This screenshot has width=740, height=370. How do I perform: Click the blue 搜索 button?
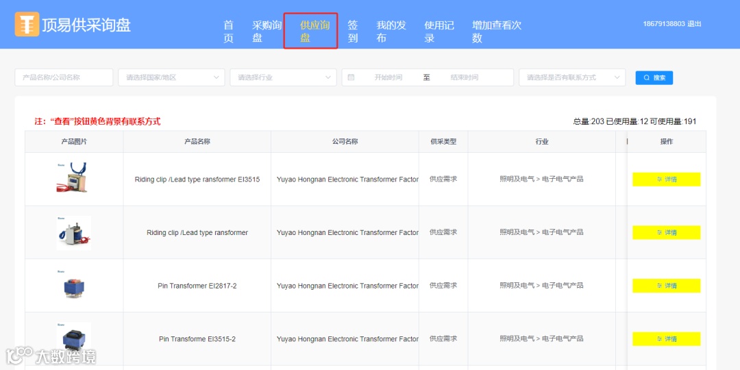point(654,77)
